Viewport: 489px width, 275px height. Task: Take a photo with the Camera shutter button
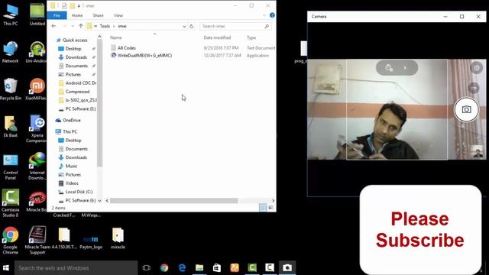pos(466,109)
